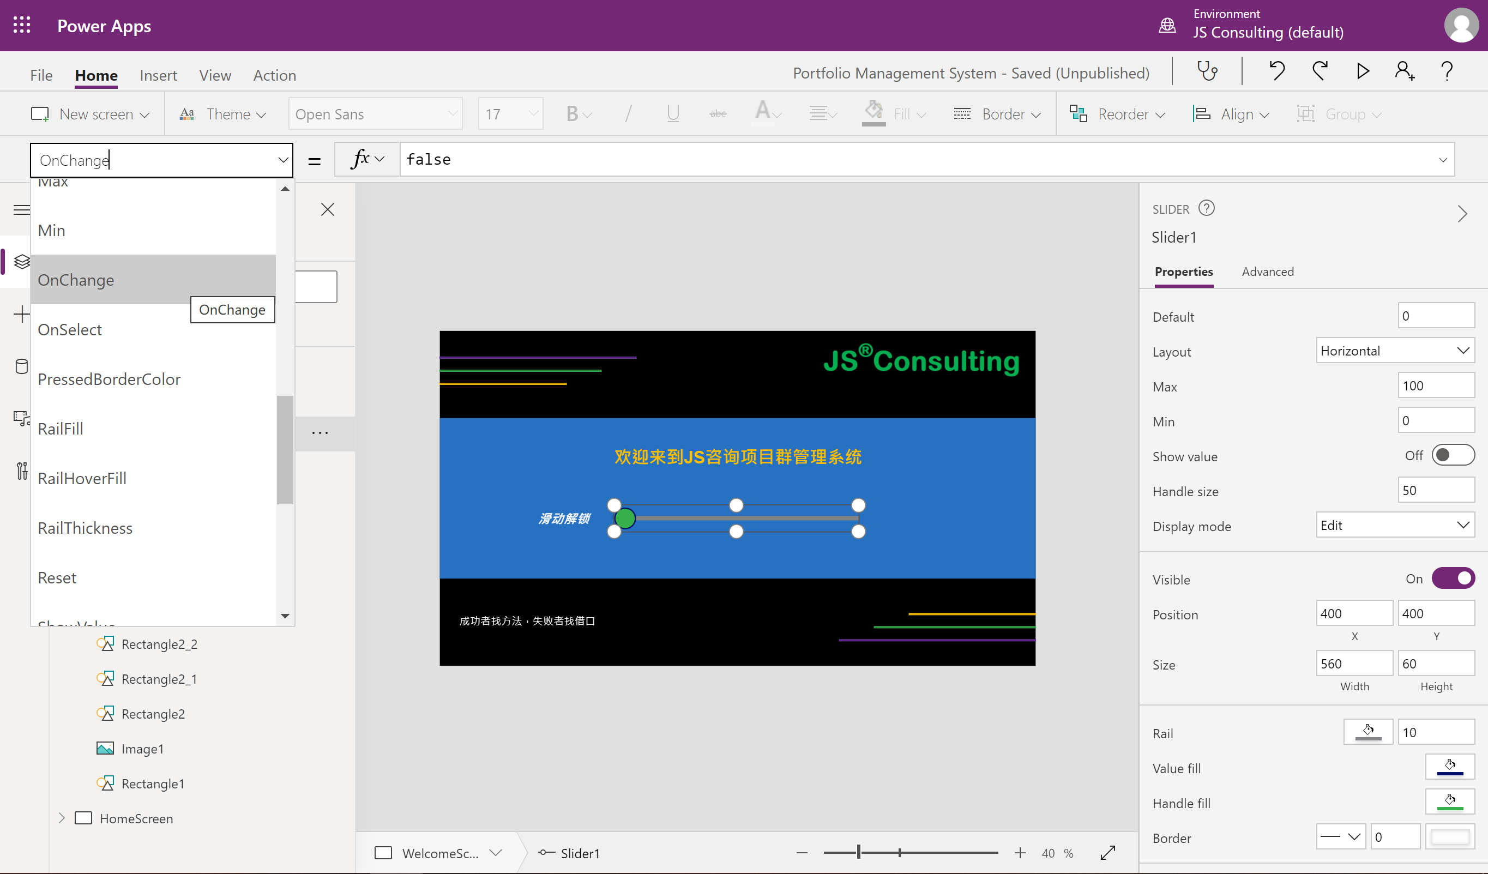The height and width of the screenshot is (874, 1488).
Task: Turn off the Visible toggle
Action: (1454, 578)
